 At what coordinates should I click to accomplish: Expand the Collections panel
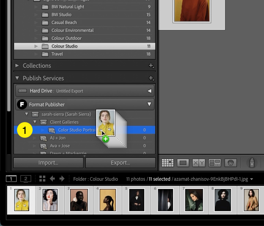(17, 66)
